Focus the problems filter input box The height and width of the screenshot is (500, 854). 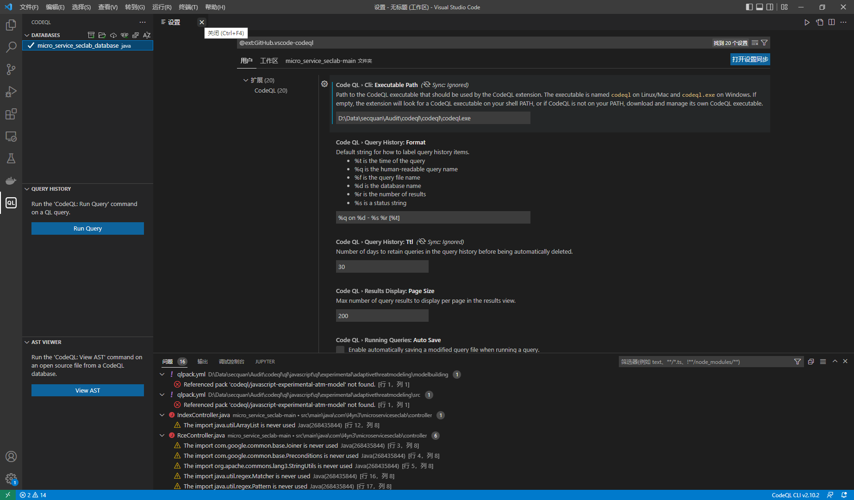coord(705,362)
